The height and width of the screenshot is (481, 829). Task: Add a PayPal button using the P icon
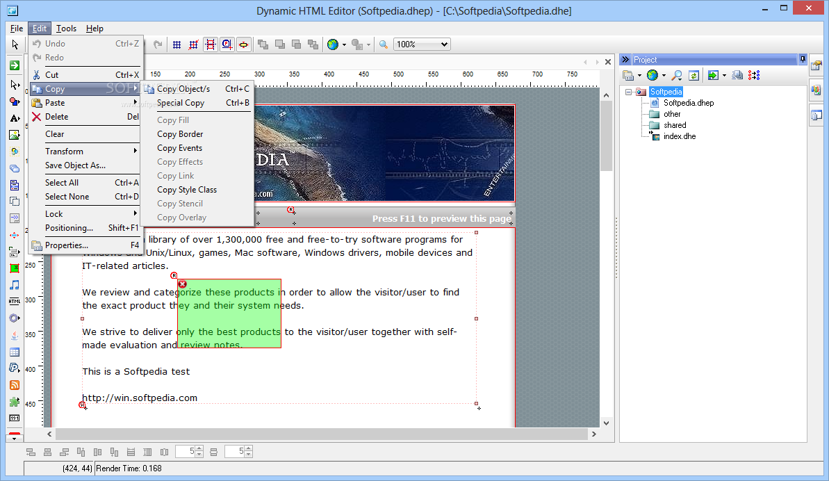click(x=15, y=368)
